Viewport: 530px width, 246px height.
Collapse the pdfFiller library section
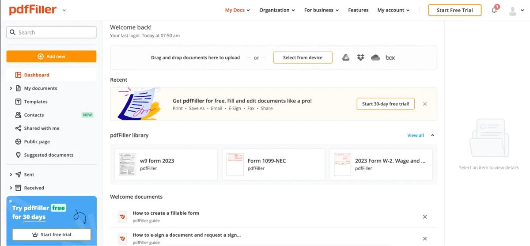432,135
